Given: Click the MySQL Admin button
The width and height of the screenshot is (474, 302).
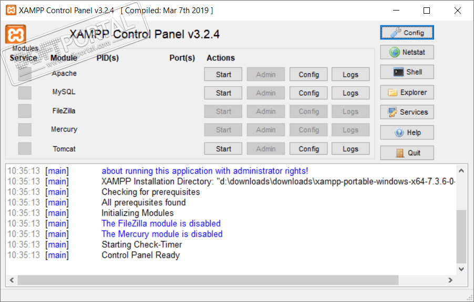Looking at the screenshot, I should [266, 93].
